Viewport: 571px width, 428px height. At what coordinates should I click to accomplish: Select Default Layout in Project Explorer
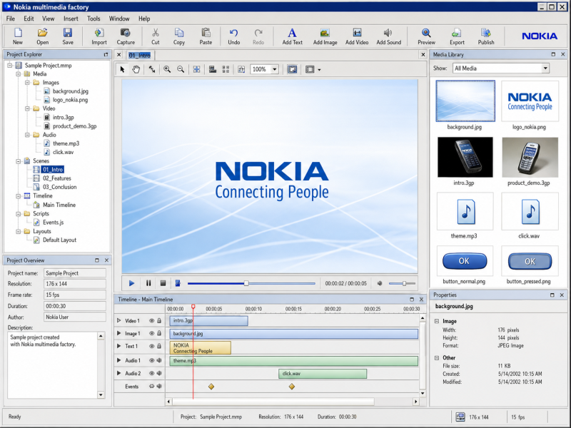(59, 240)
